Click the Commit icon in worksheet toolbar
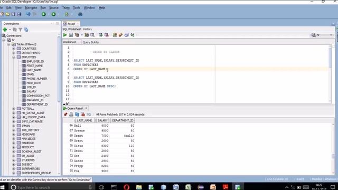The height and width of the screenshot is (190, 338). [101, 35]
